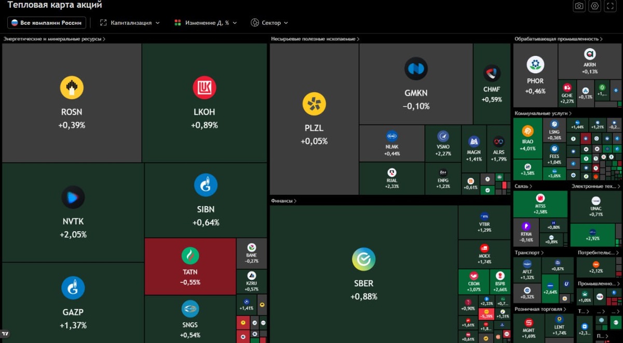Click the Alrosa ALRS logo
Screen dimensions: 623x343
(x=499, y=141)
